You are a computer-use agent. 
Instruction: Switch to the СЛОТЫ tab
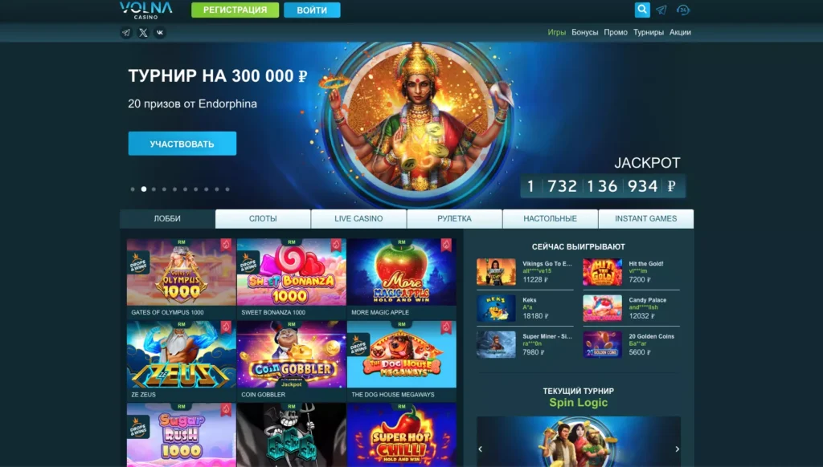pyautogui.click(x=263, y=218)
